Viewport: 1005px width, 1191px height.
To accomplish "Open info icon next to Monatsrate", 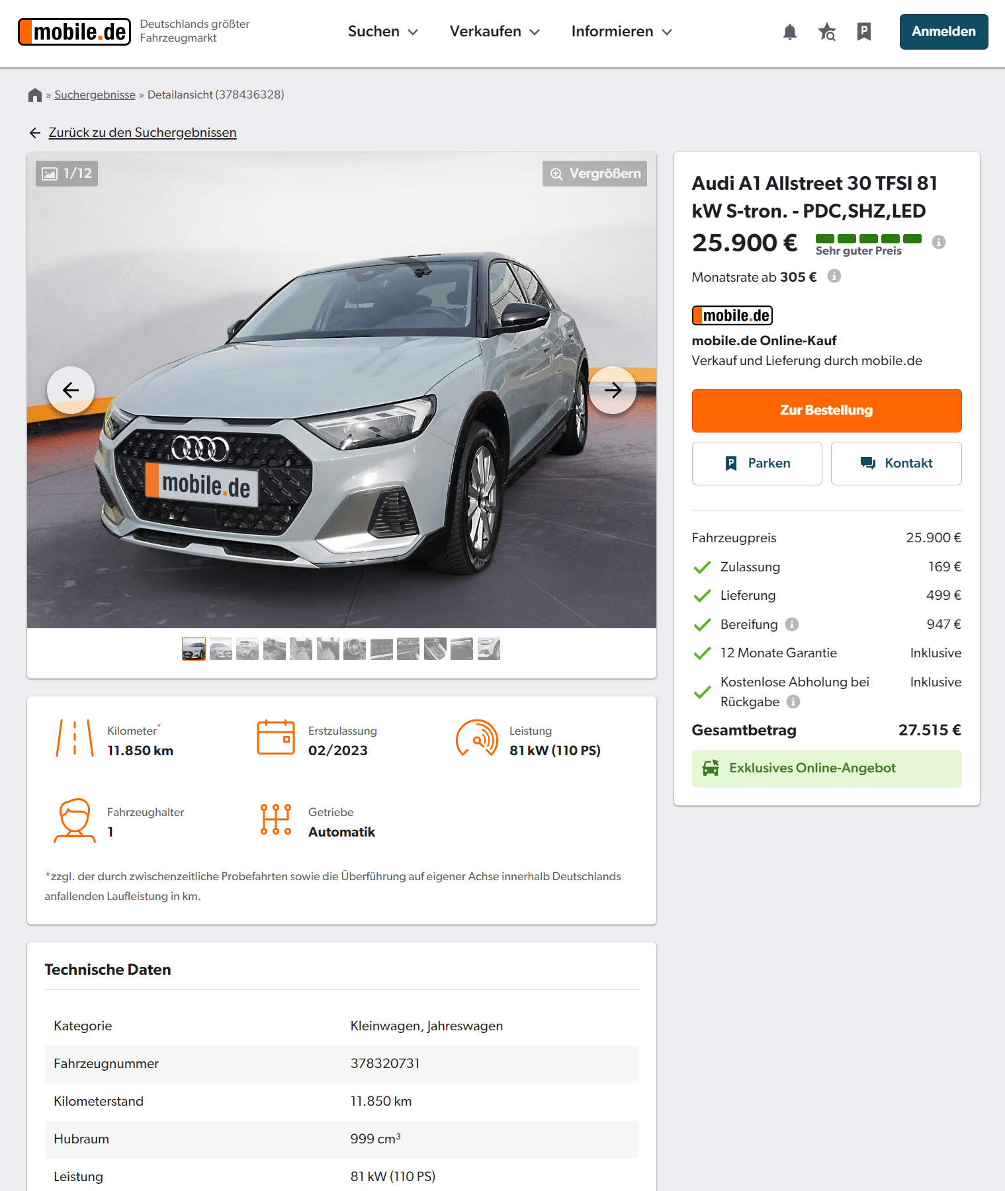I will pyautogui.click(x=834, y=276).
